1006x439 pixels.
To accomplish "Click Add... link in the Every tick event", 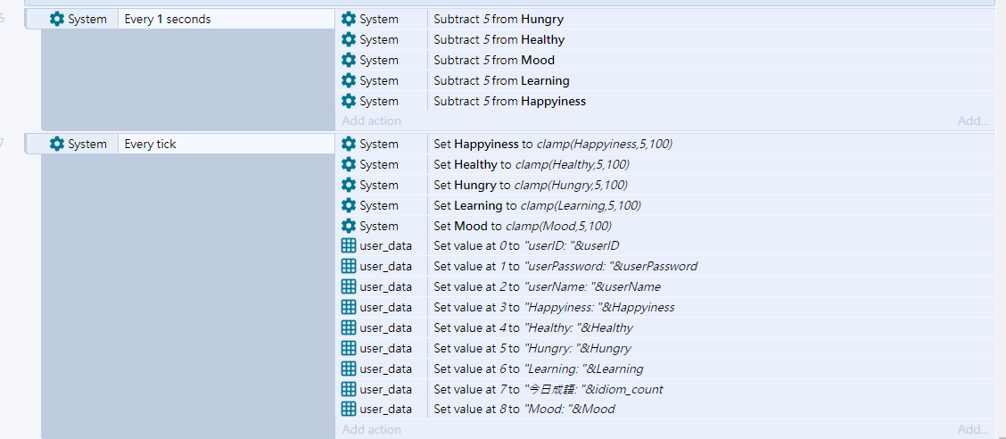I will pyautogui.click(x=973, y=429).
